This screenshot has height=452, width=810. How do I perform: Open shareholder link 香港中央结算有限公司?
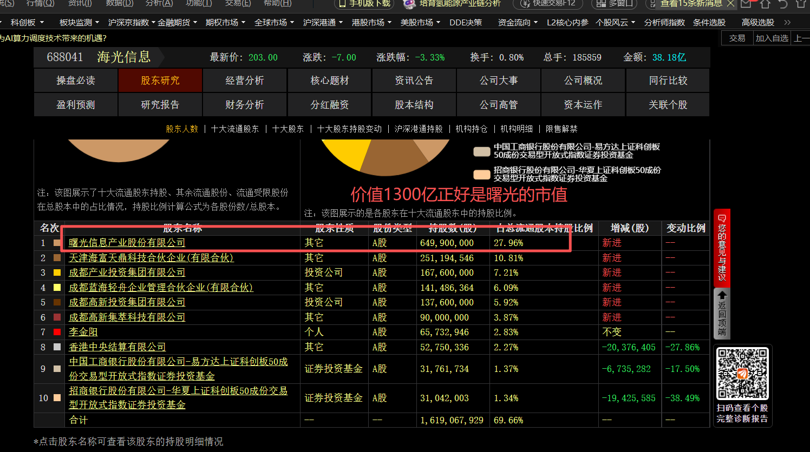coord(117,347)
